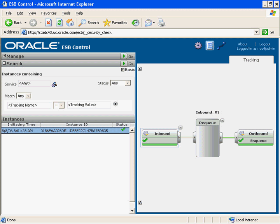
Task: Open the View menu
Action: pos(32,13)
